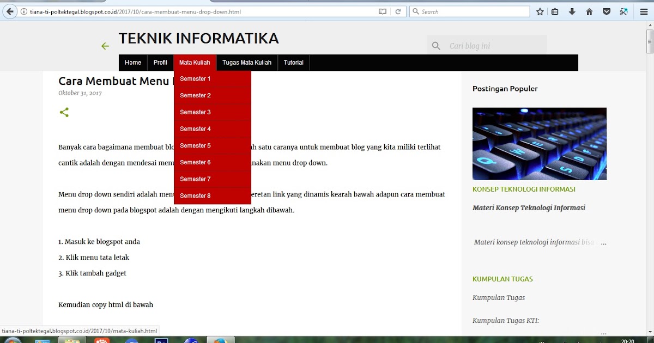Select Semester 8 from the dropdown
This screenshot has height=343, width=654.
195,195
